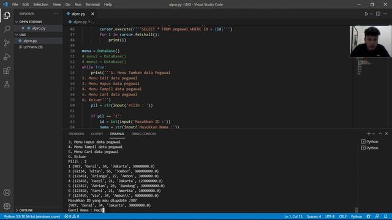
Task: Click the feedback icon in status bar
Action: click(x=377, y=216)
